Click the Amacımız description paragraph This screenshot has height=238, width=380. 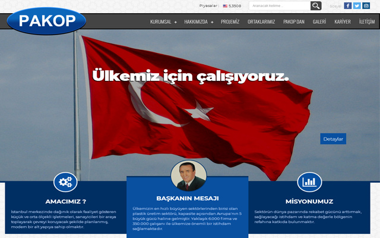click(64, 220)
